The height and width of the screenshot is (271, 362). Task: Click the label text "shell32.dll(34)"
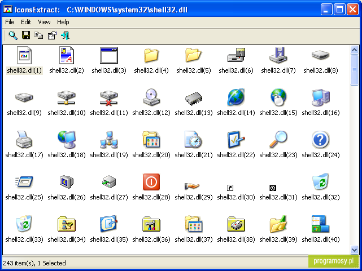[x=67, y=239]
